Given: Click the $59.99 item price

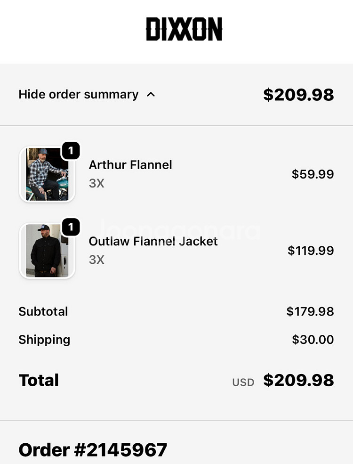Looking at the screenshot, I should pyautogui.click(x=313, y=174).
